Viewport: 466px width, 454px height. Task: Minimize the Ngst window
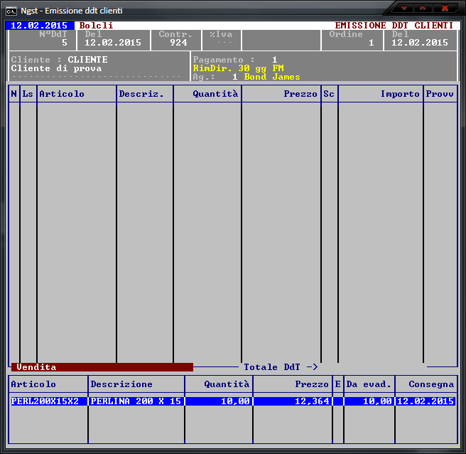tap(405, 8)
